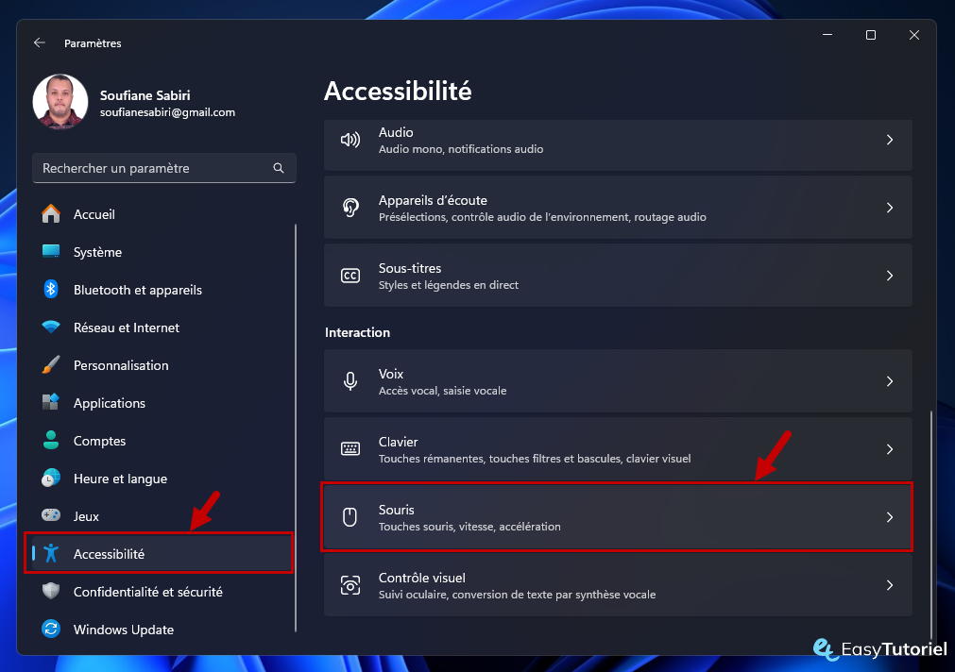The height and width of the screenshot is (672, 955).
Task: Click the Souris mouse icon
Action: [350, 517]
